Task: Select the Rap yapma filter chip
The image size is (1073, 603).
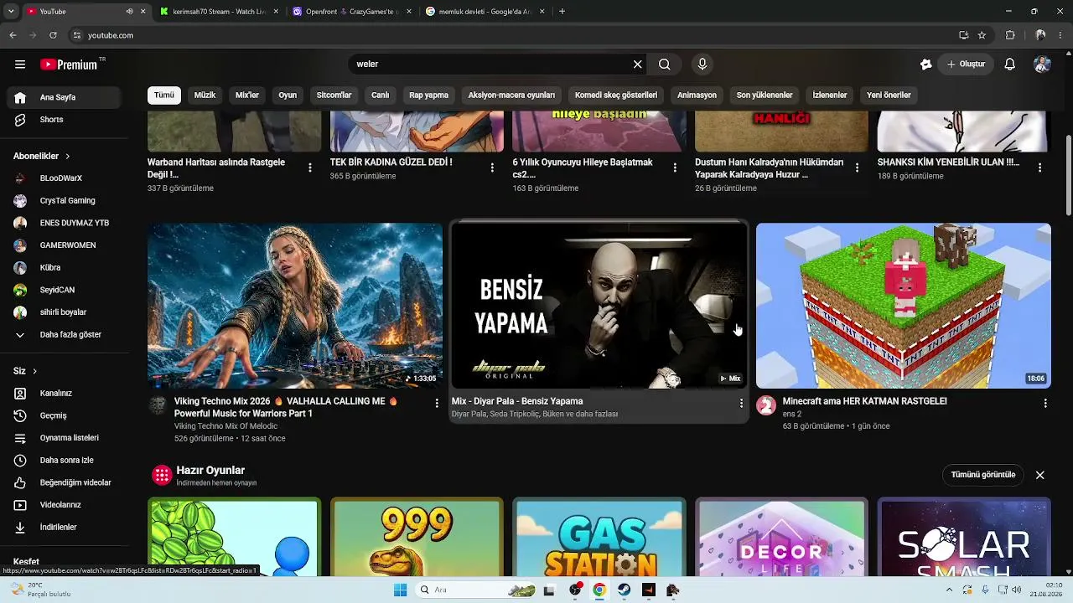Action: (429, 95)
